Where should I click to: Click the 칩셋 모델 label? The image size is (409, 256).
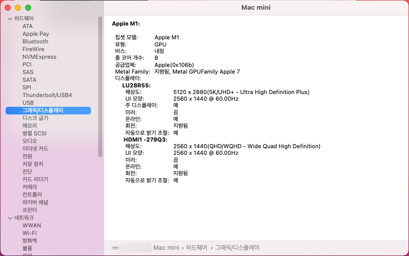(126, 37)
